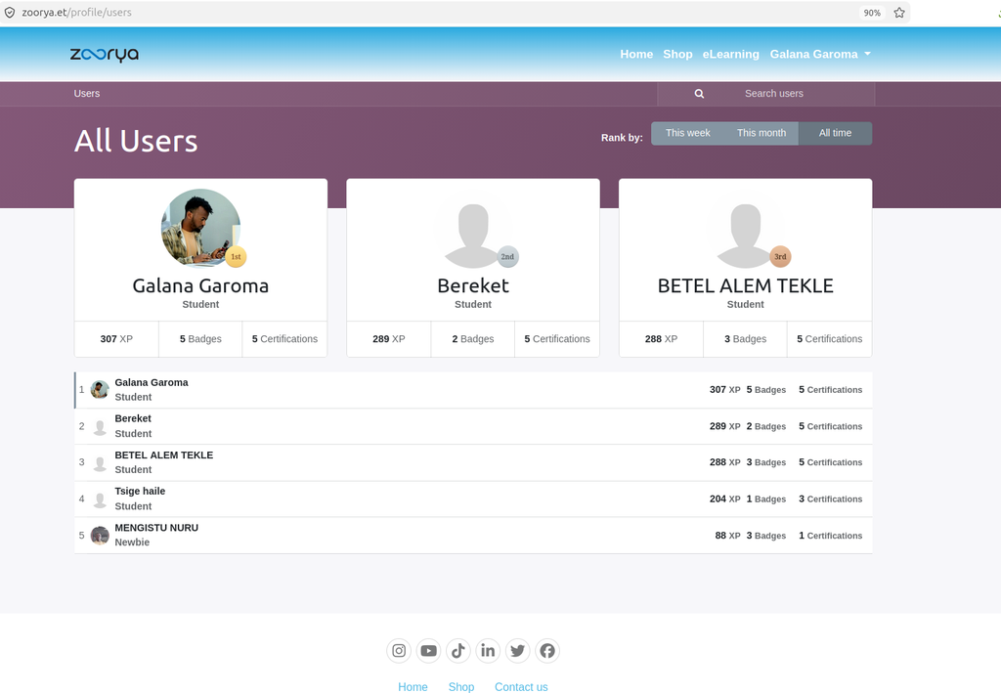Open Bereket name on second card
The width and height of the screenshot is (1001, 693).
473,285
